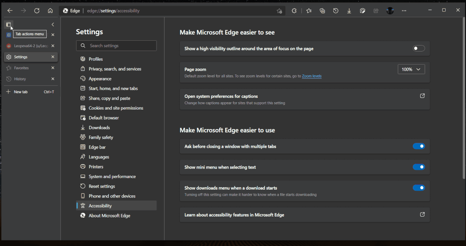Select Appearance in settings sidebar
Screen dimensions: 466x246
point(100,79)
